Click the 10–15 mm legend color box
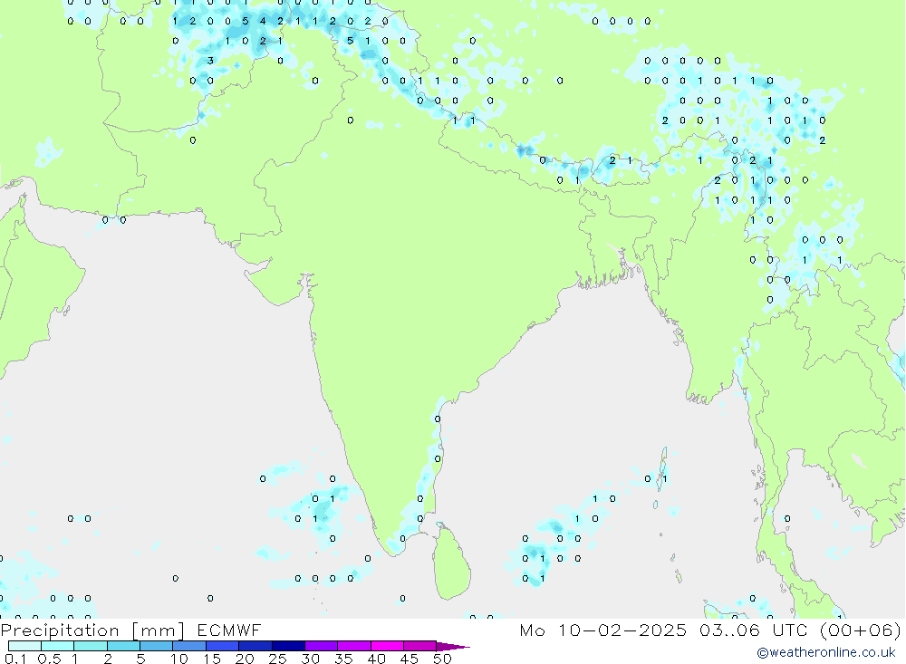The width and height of the screenshot is (906, 664). (x=189, y=646)
